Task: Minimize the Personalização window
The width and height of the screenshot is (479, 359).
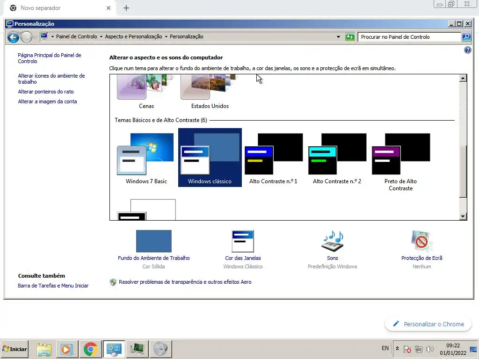Action: [x=452, y=23]
